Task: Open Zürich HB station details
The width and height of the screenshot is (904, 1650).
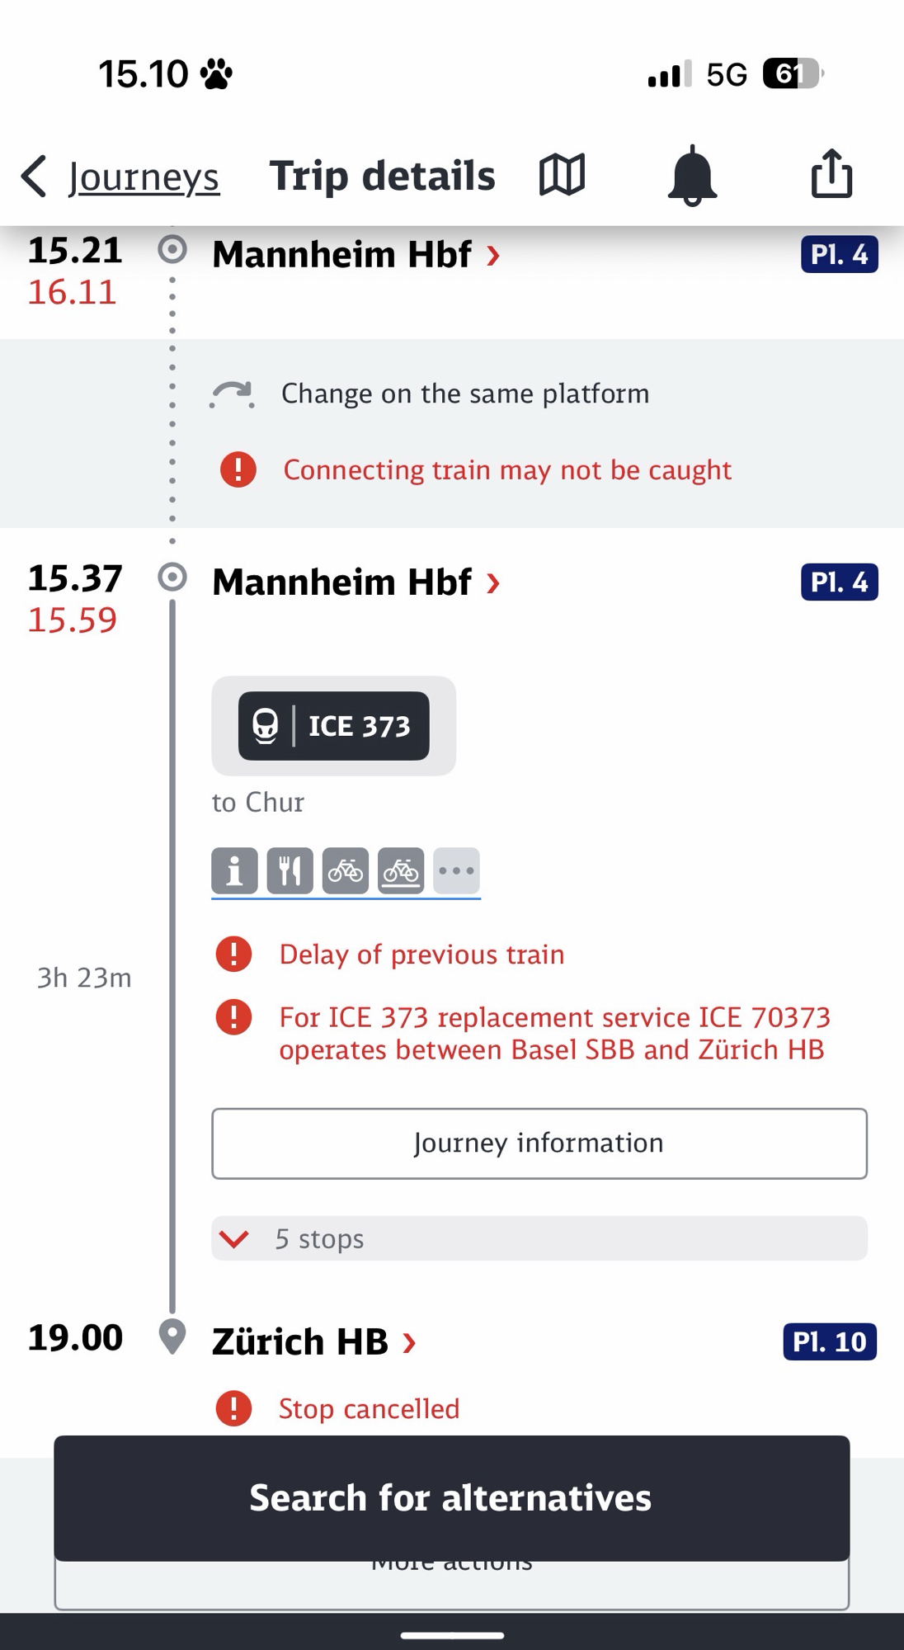Action: click(x=313, y=1341)
